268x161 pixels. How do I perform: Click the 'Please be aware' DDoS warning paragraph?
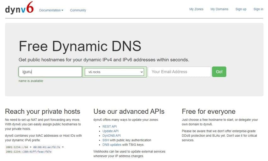tap(219, 135)
